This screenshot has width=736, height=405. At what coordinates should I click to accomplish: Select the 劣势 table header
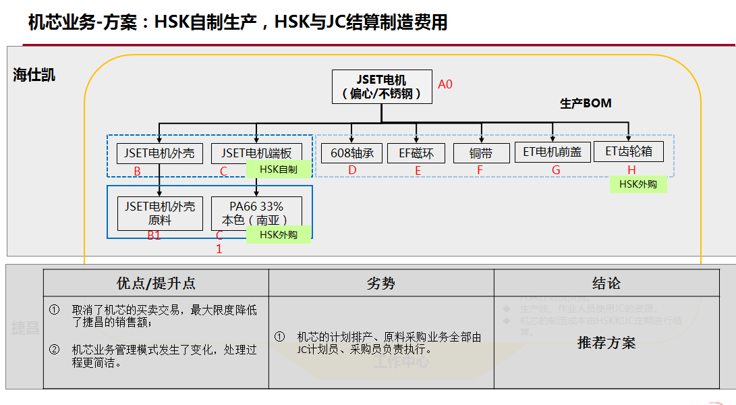381,283
